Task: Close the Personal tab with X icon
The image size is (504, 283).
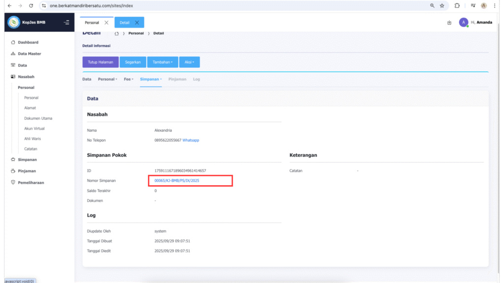Action: click(x=106, y=23)
